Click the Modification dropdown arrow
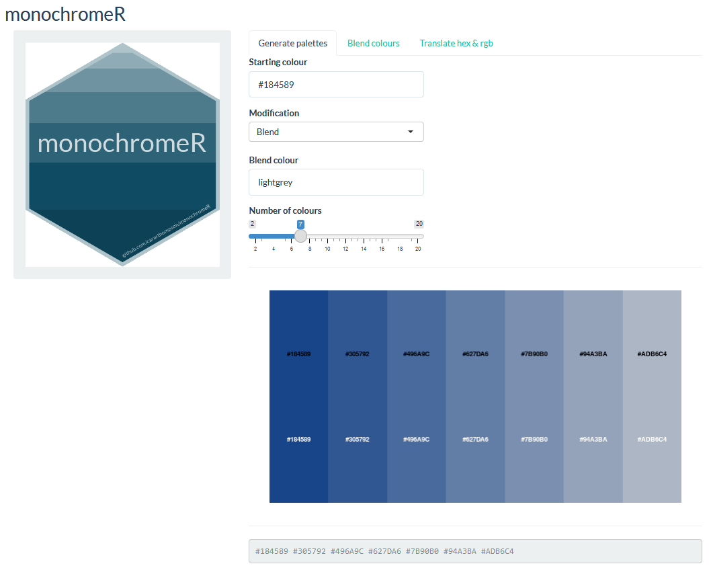 [x=411, y=132]
